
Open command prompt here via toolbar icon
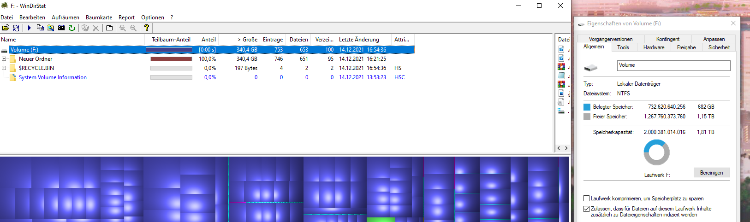tap(61, 28)
